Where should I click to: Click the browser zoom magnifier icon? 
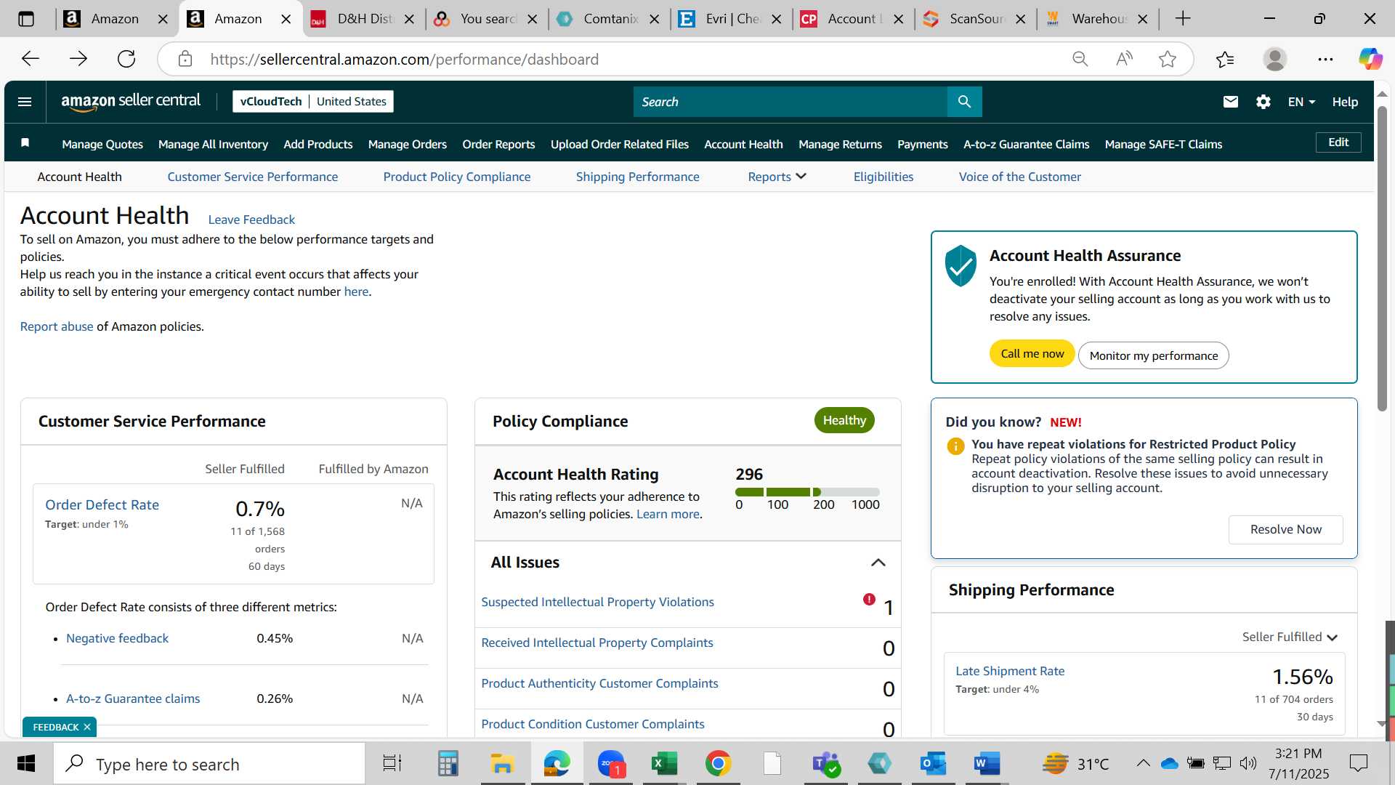(1080, 59)
